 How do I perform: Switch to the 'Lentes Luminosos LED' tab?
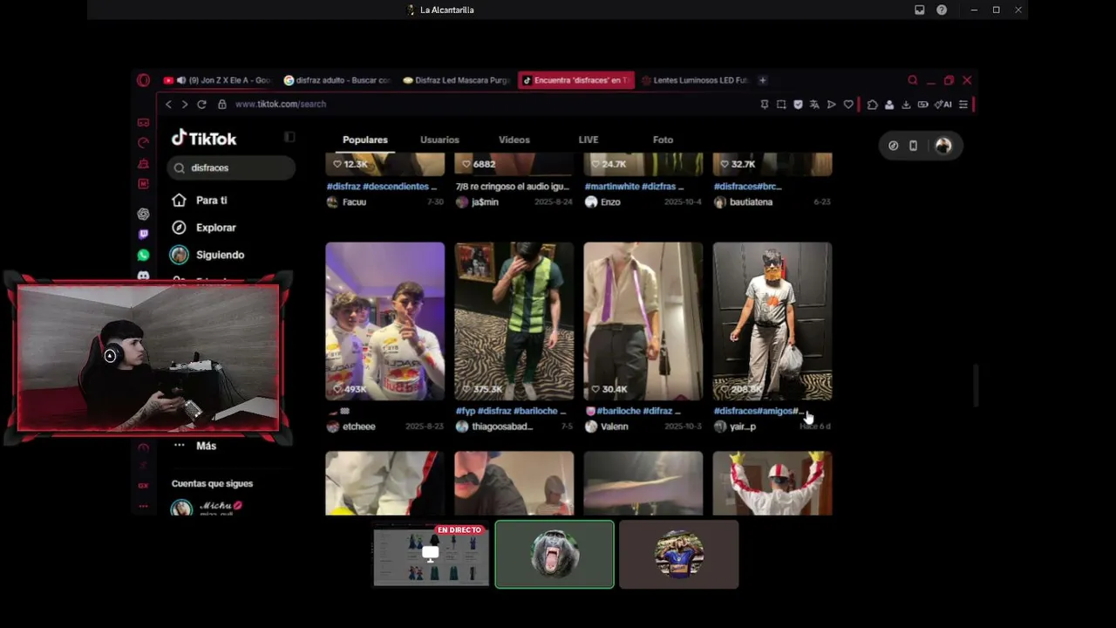point(695,80)
